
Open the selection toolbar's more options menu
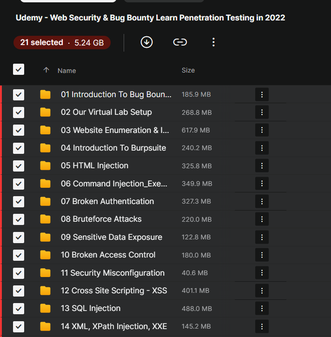[x=213, y=42]
